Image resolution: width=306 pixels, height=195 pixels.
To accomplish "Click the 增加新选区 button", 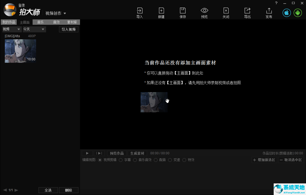I will (x=264, y=160).
